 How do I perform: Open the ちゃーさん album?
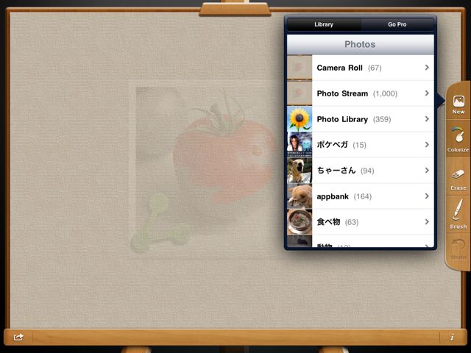[360, 171]
